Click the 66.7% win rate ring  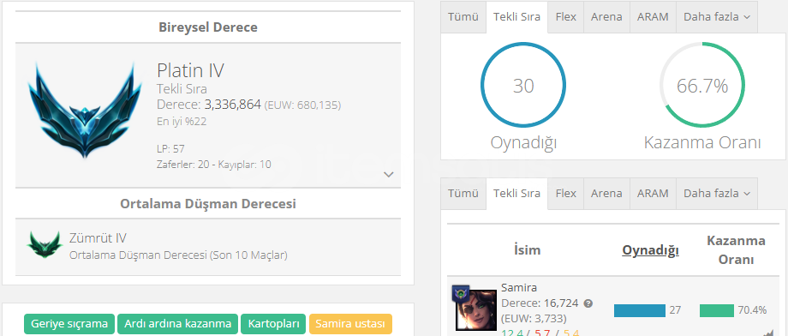click(x=702, y=86)
